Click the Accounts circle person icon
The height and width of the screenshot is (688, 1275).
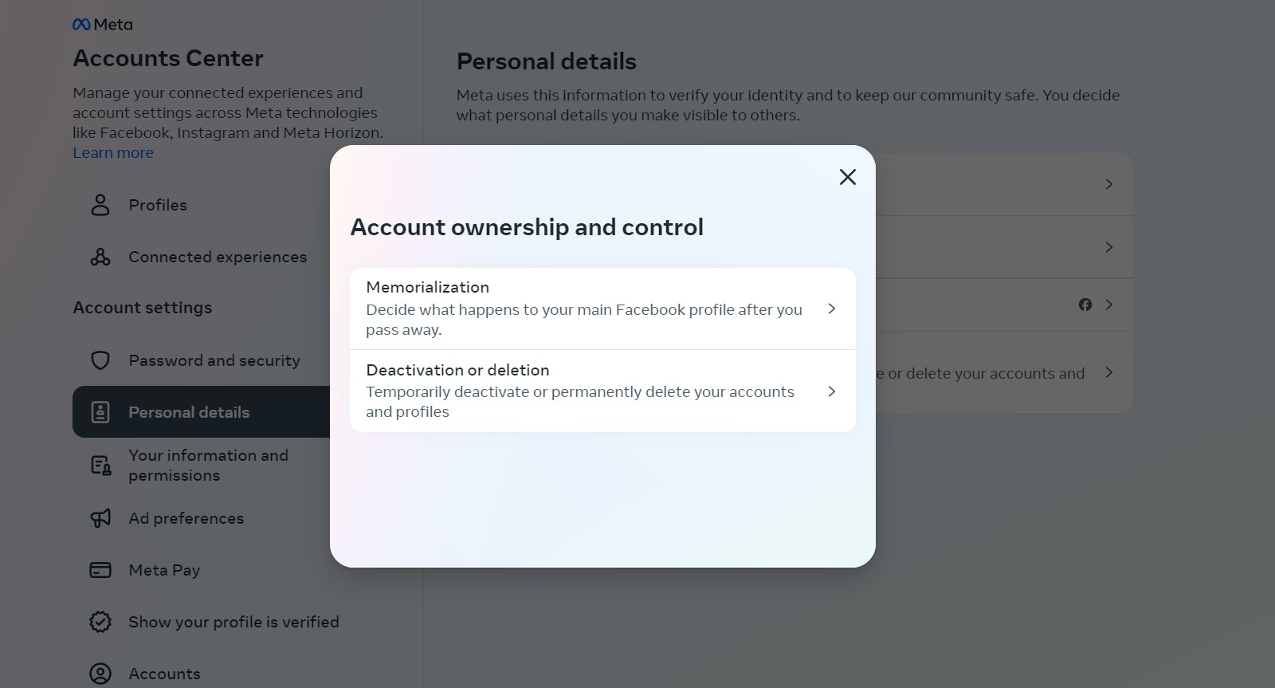point(100,674)
